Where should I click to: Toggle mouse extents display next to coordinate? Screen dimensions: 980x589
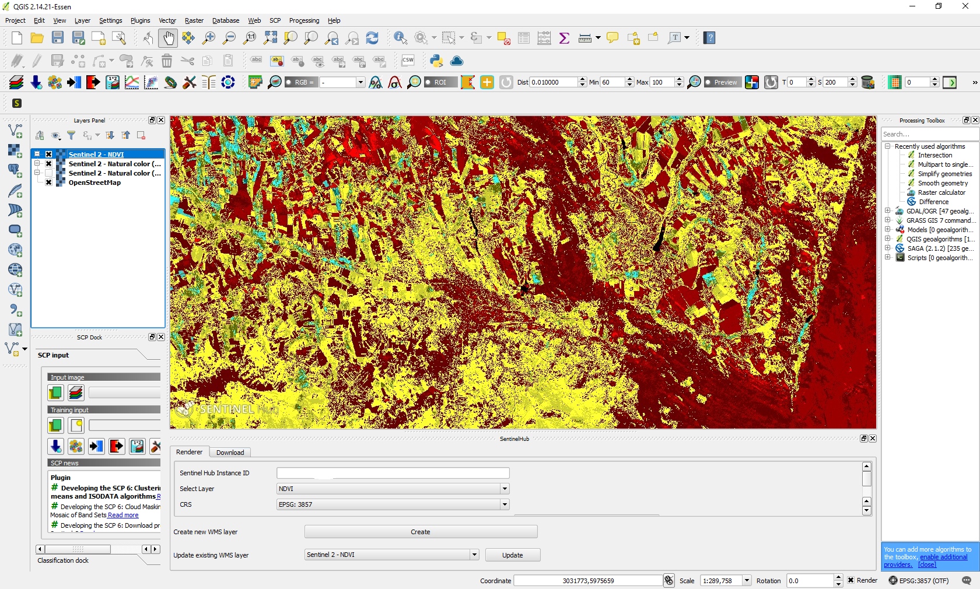[x=669, y=580]
